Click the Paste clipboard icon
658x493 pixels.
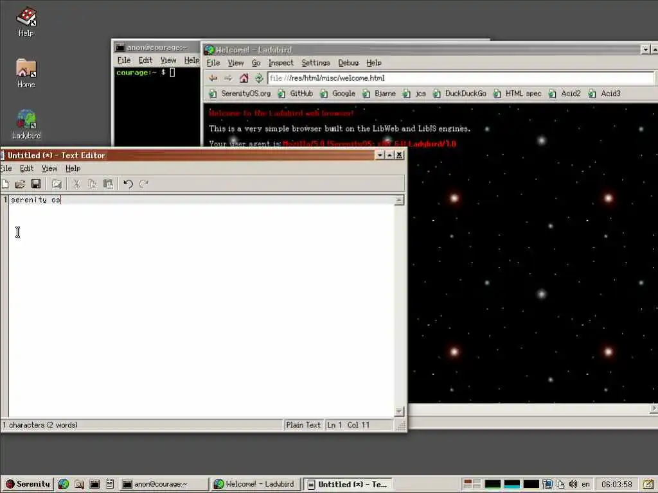pyautogui.click(x=108, y=184)
